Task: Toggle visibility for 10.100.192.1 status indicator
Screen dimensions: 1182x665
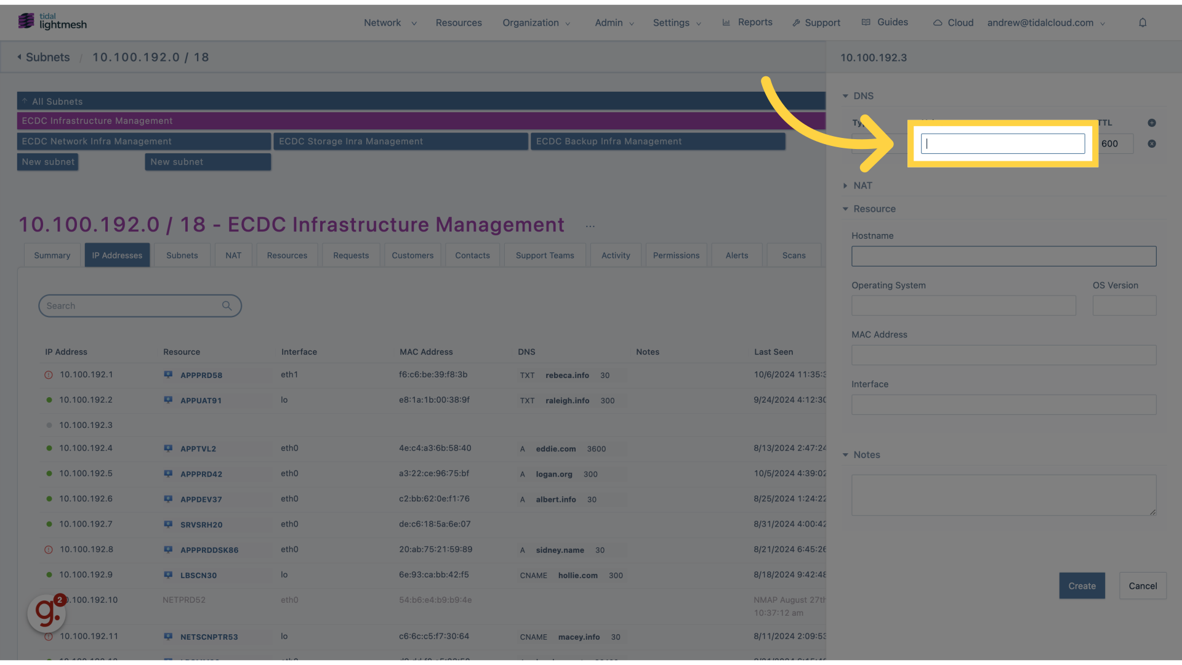Action: [x=49, y=375]
